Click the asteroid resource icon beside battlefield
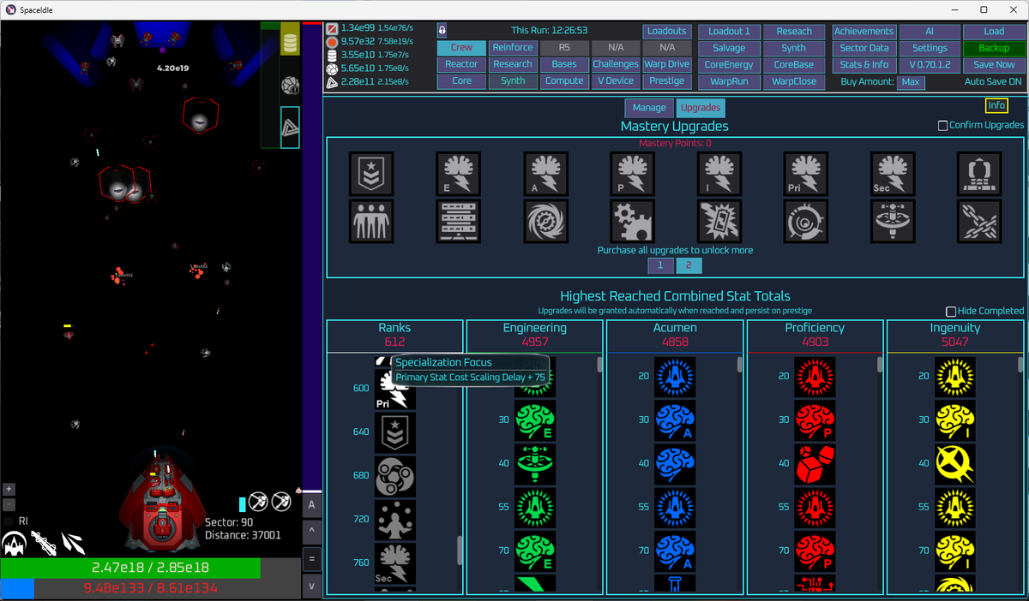The height and width of the screenshot is (601, 1029). coord(290,85)
